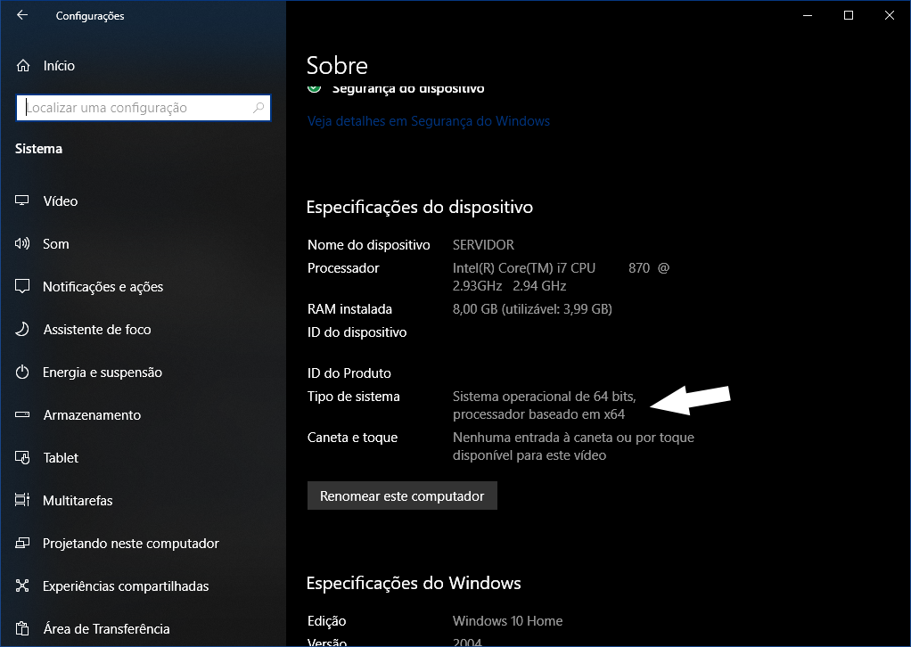
Task: Open Multitarefas settings label
Action: [x=78, y=501]
